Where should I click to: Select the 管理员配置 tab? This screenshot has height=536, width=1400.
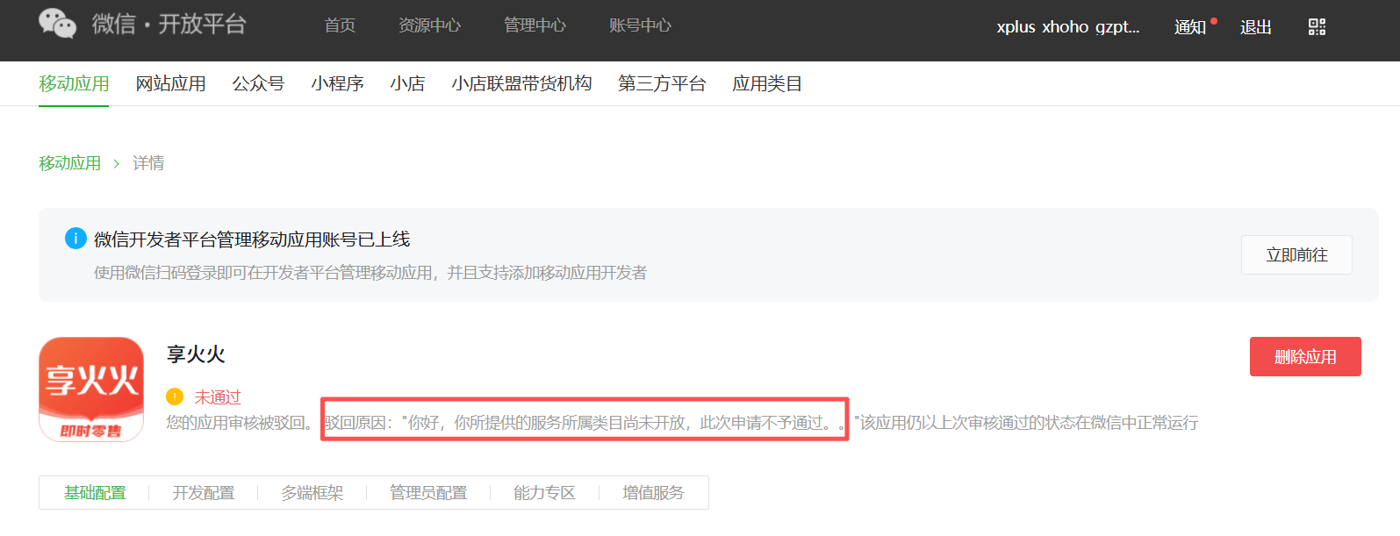[x=428, y=493]
